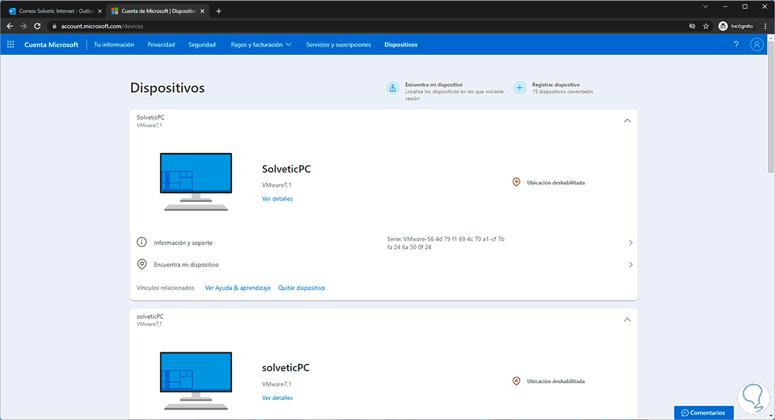Expand the Información y soporte row arrow
Screen dimensions: 775x420
630,243
